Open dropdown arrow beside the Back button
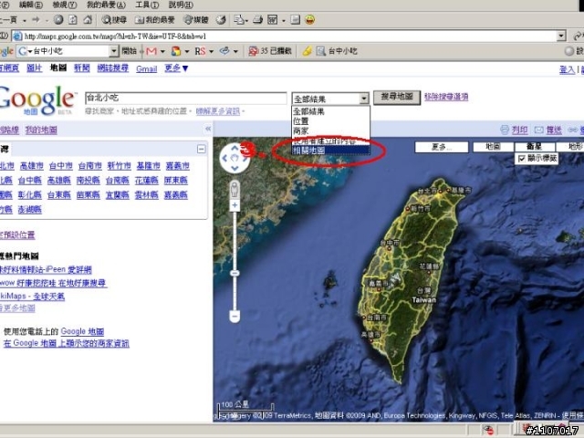The height and width of the screenshot is (438, 584). pos(25,20)
